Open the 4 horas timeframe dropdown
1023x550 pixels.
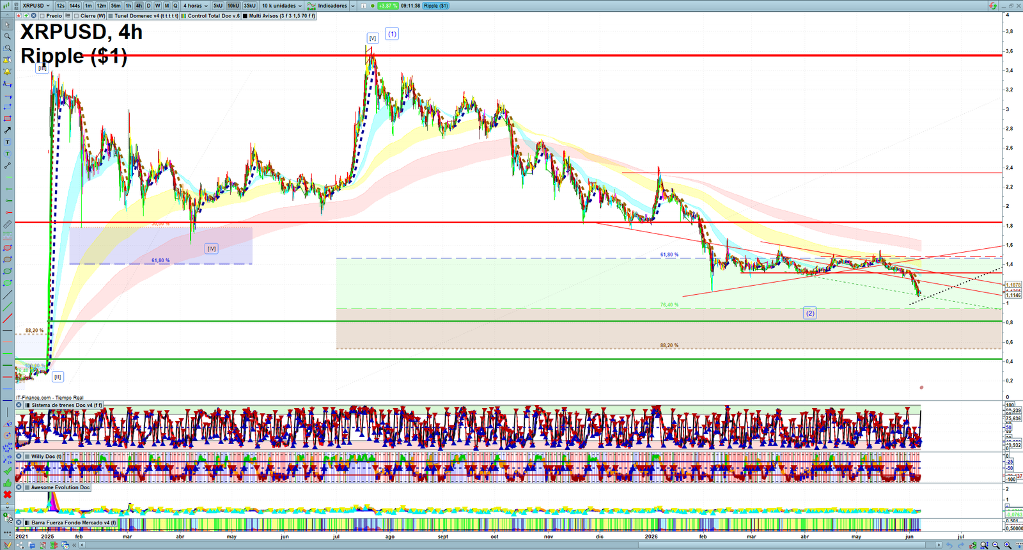pos(195,6)
